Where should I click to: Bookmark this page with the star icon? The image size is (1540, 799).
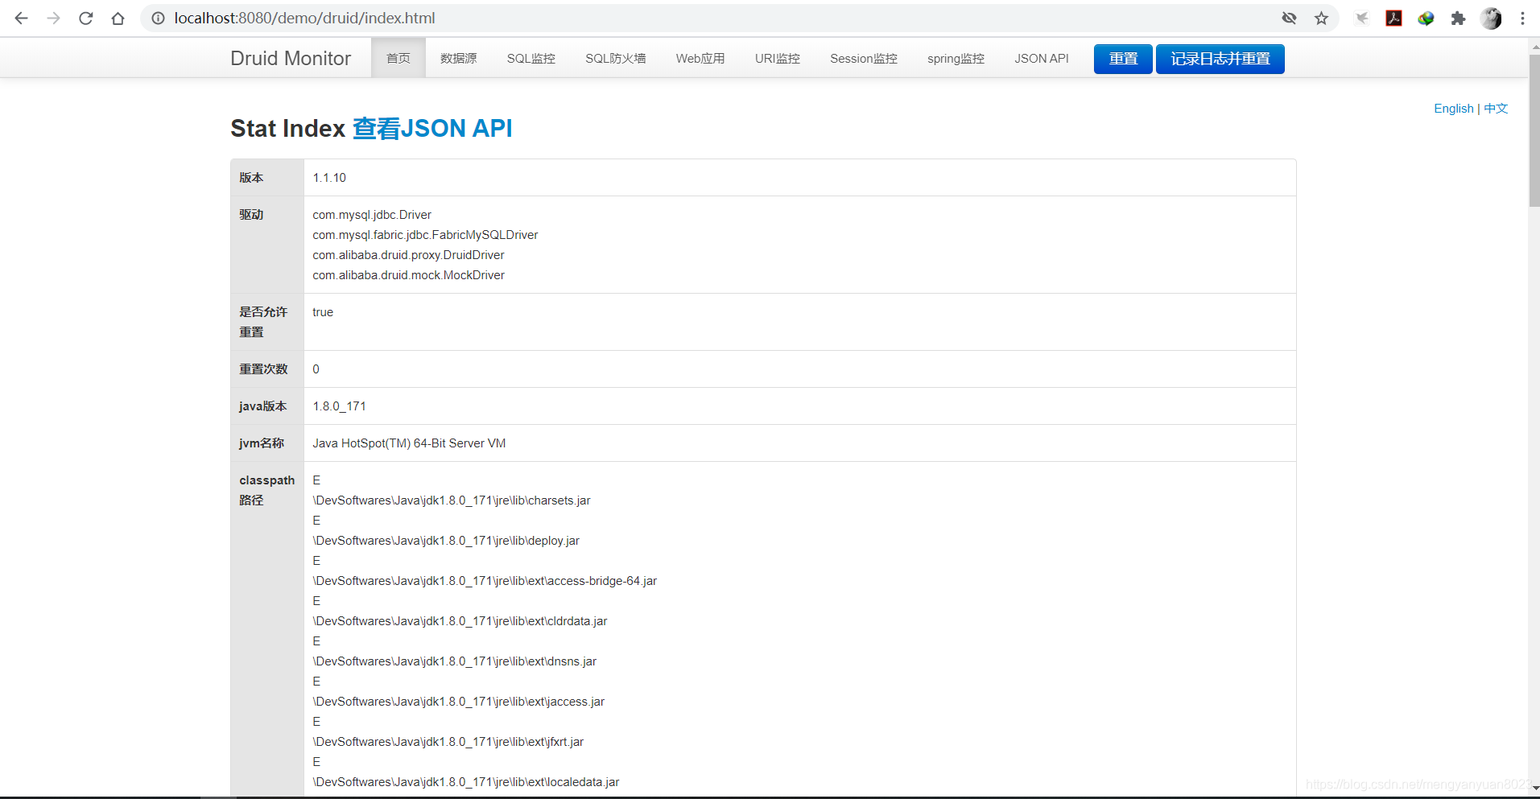pyautogui.click(x=1321, y=18)
